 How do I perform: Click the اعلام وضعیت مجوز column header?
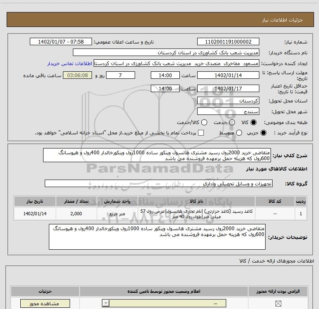coord(164,291)
